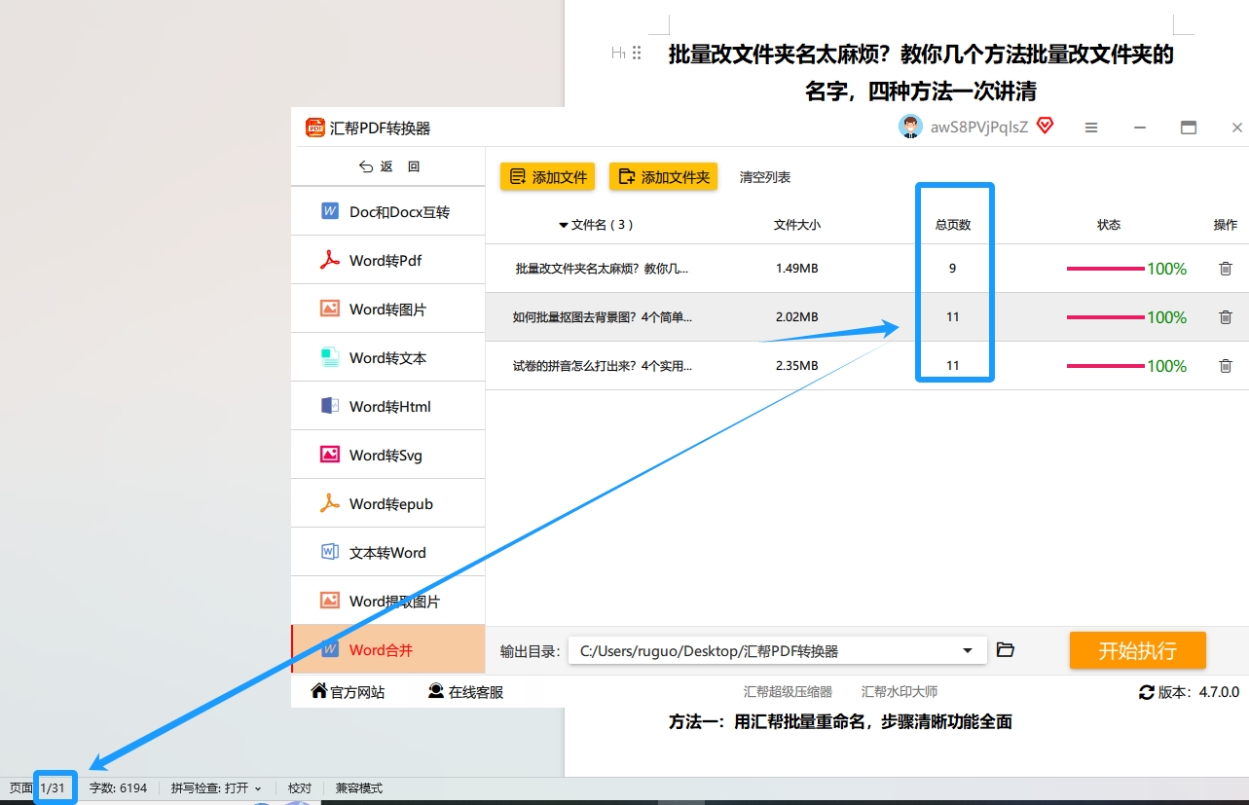The image size is (1249, 805).
Task: Open the user avatar profile picture
Action: 910,127
